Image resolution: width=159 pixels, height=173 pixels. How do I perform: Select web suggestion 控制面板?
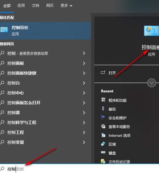tap(16, 63)
